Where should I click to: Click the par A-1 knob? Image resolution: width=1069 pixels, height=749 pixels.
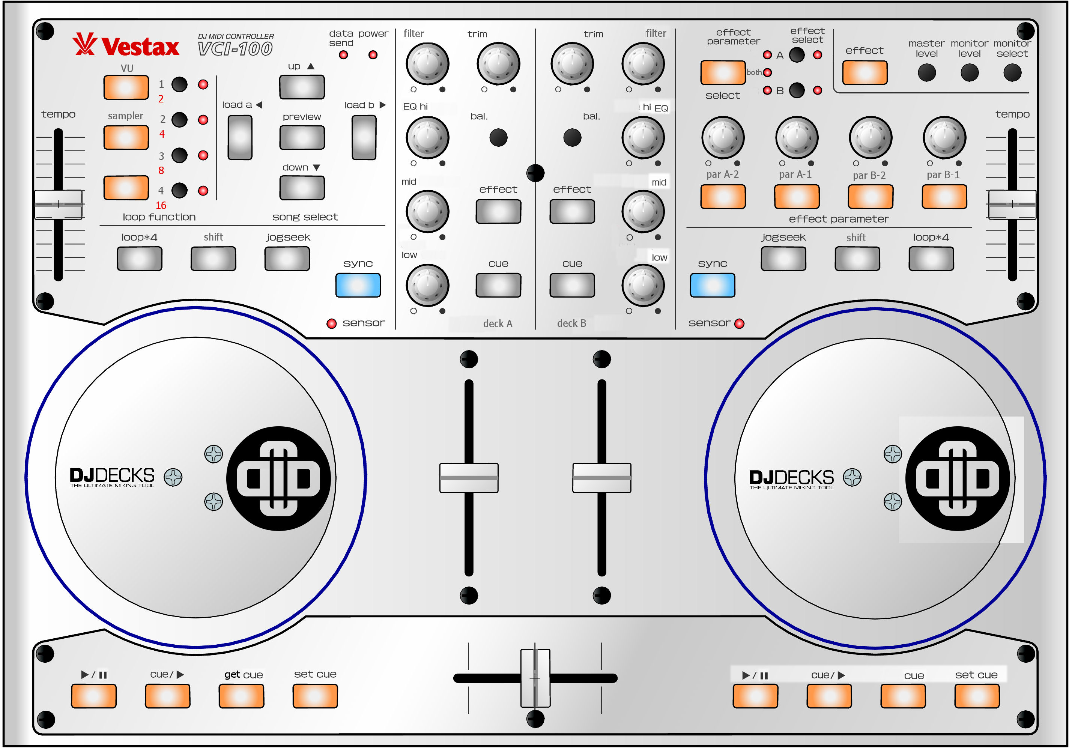click(797, 138)
